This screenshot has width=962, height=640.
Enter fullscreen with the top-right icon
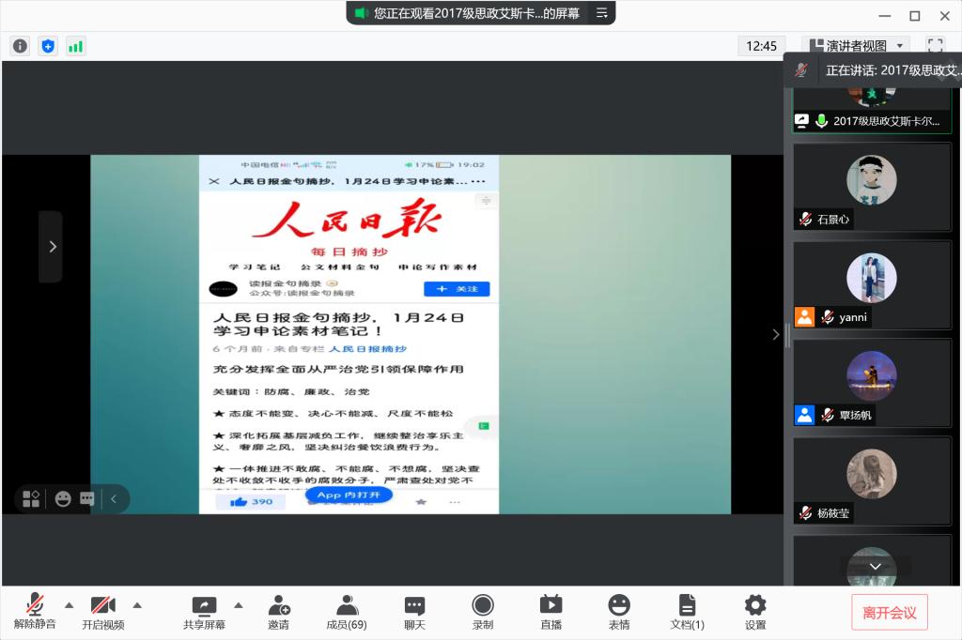point(935,45)
